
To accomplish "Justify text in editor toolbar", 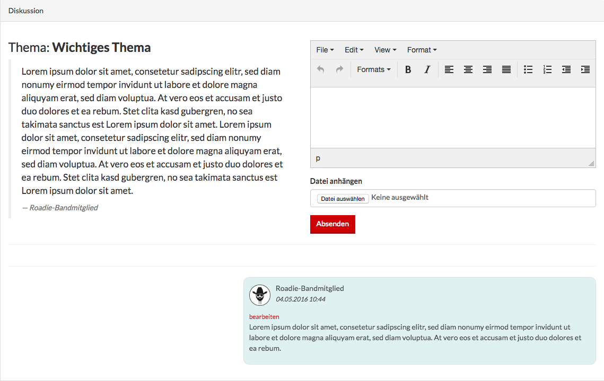I will click(x=506, y=69).
